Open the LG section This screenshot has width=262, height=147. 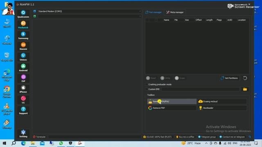(x=23, y=100)
